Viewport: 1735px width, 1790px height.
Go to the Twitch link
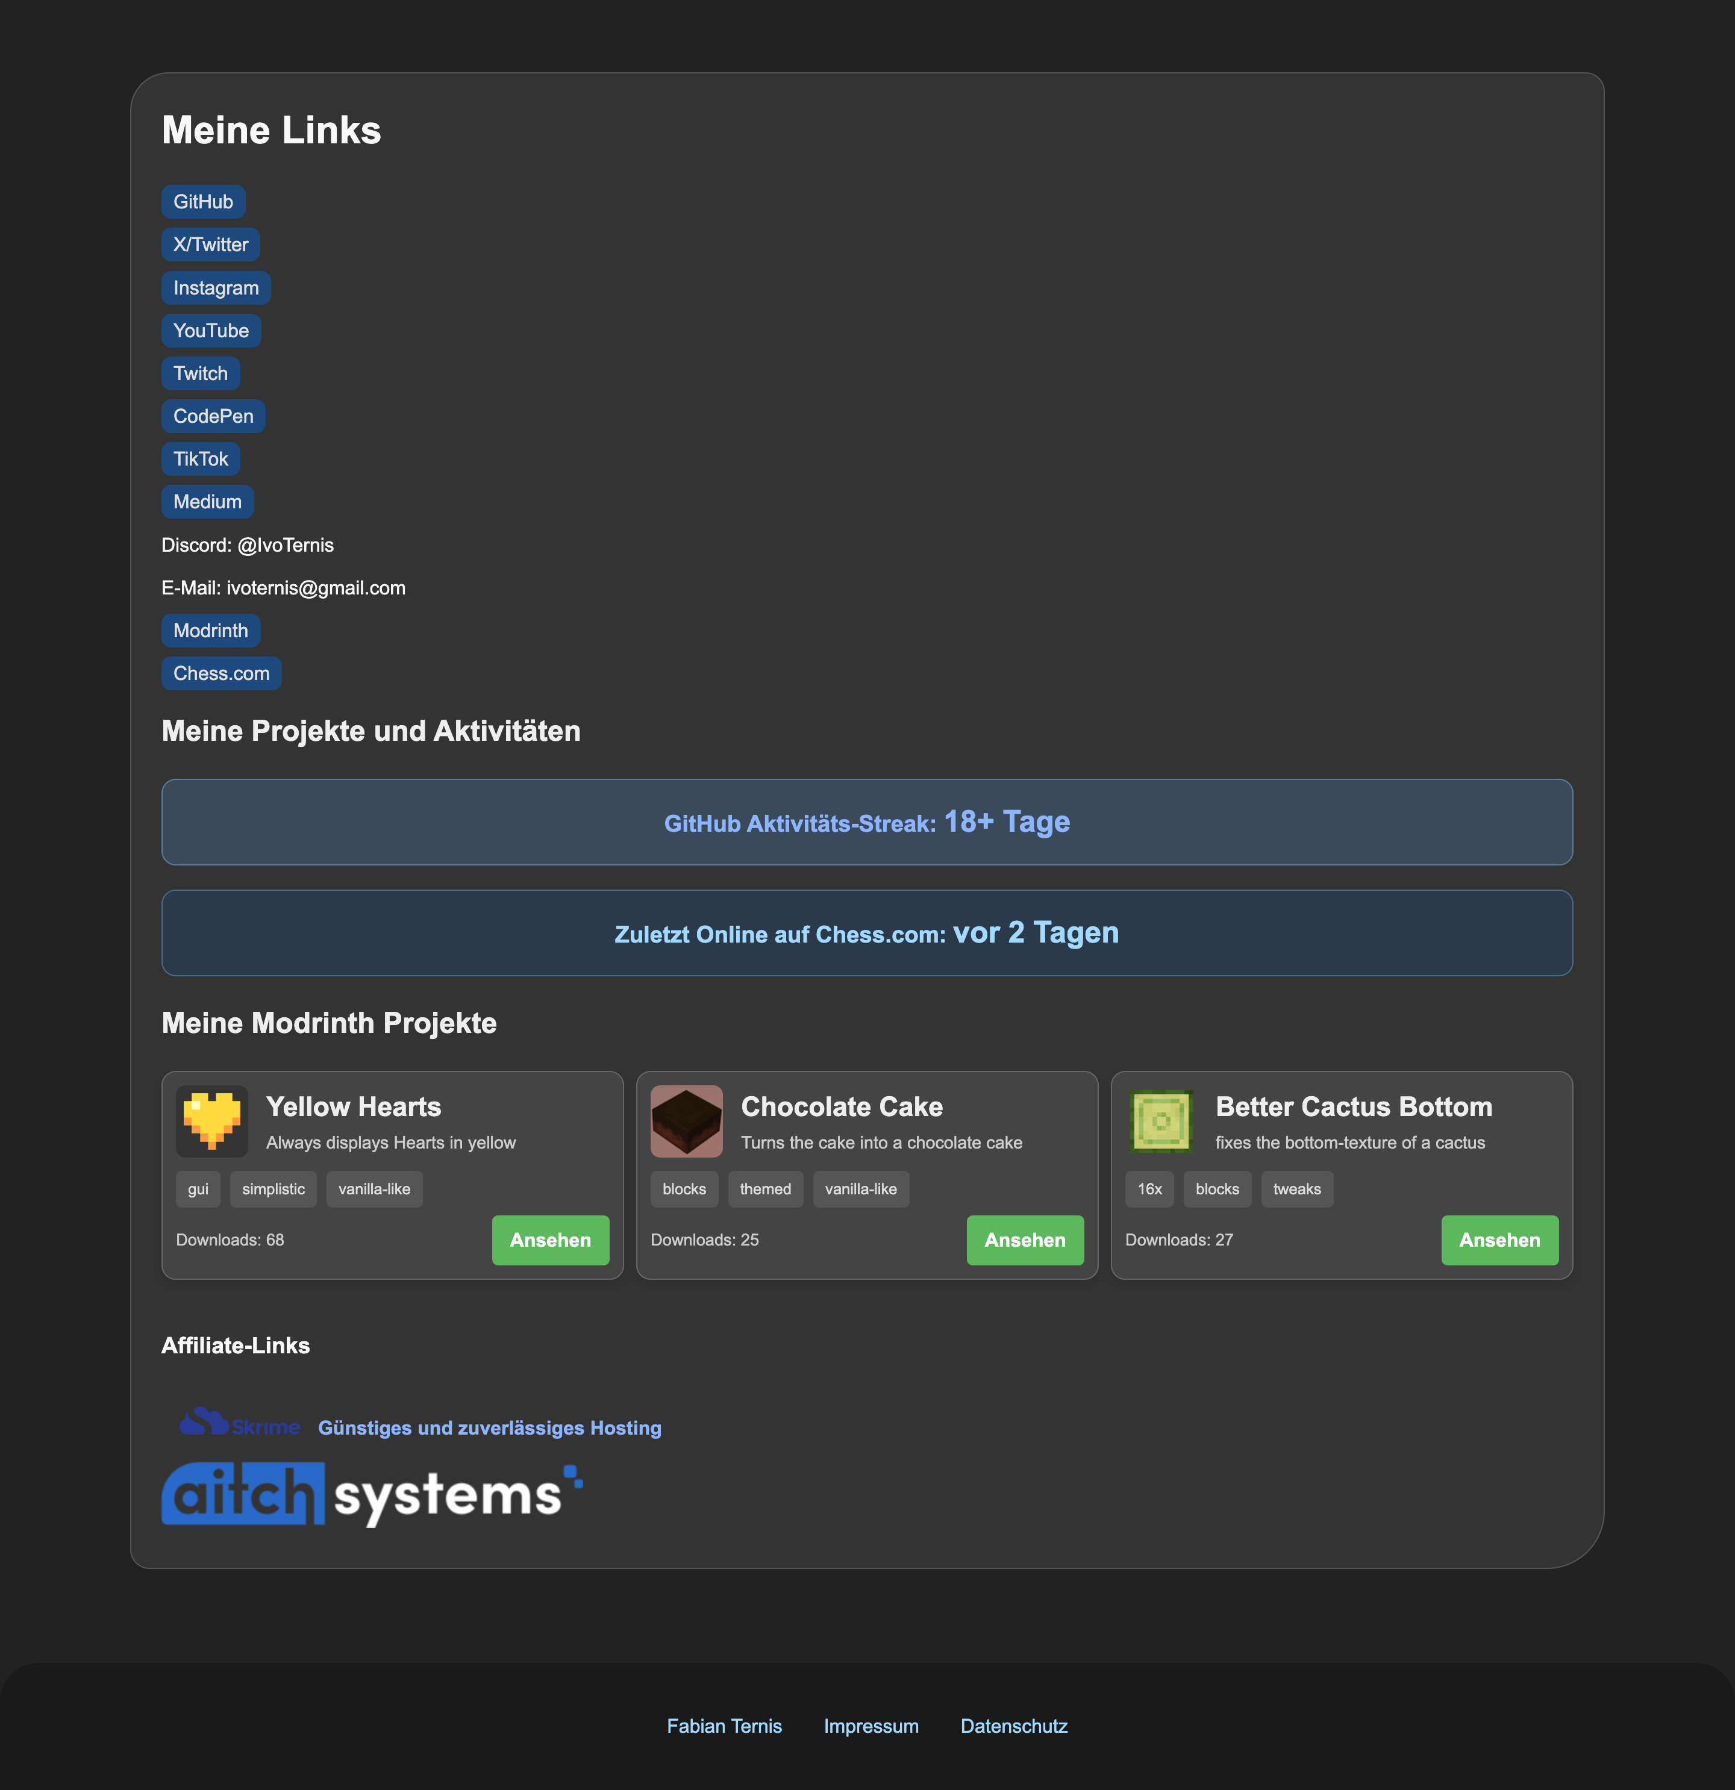click(x=201, y=373)
